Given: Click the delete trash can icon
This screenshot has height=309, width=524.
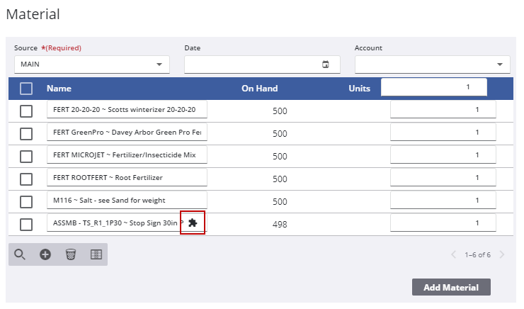Looking at the screenshot, I should [70, 254].
